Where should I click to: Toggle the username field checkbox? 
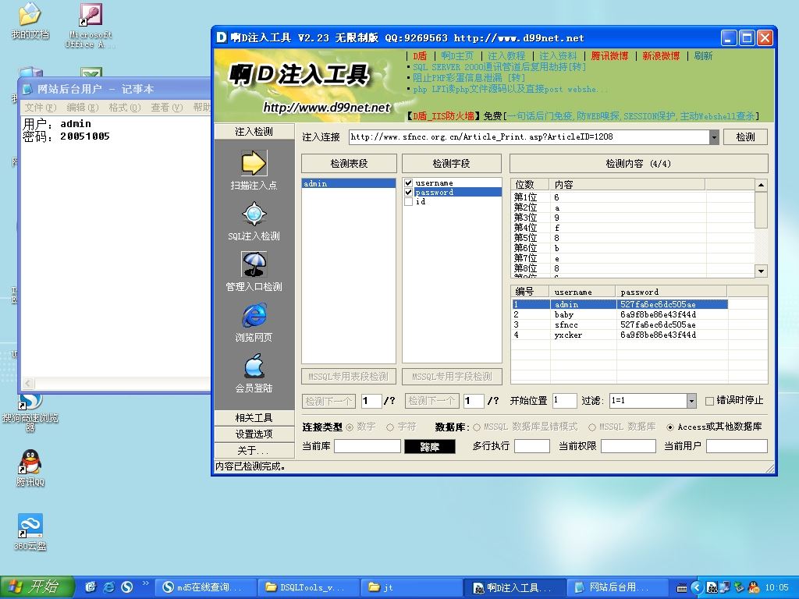[x=408, y=183]
